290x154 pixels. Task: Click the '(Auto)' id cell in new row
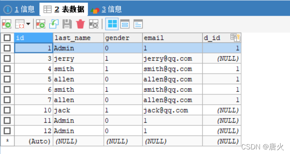click(33, 141)
